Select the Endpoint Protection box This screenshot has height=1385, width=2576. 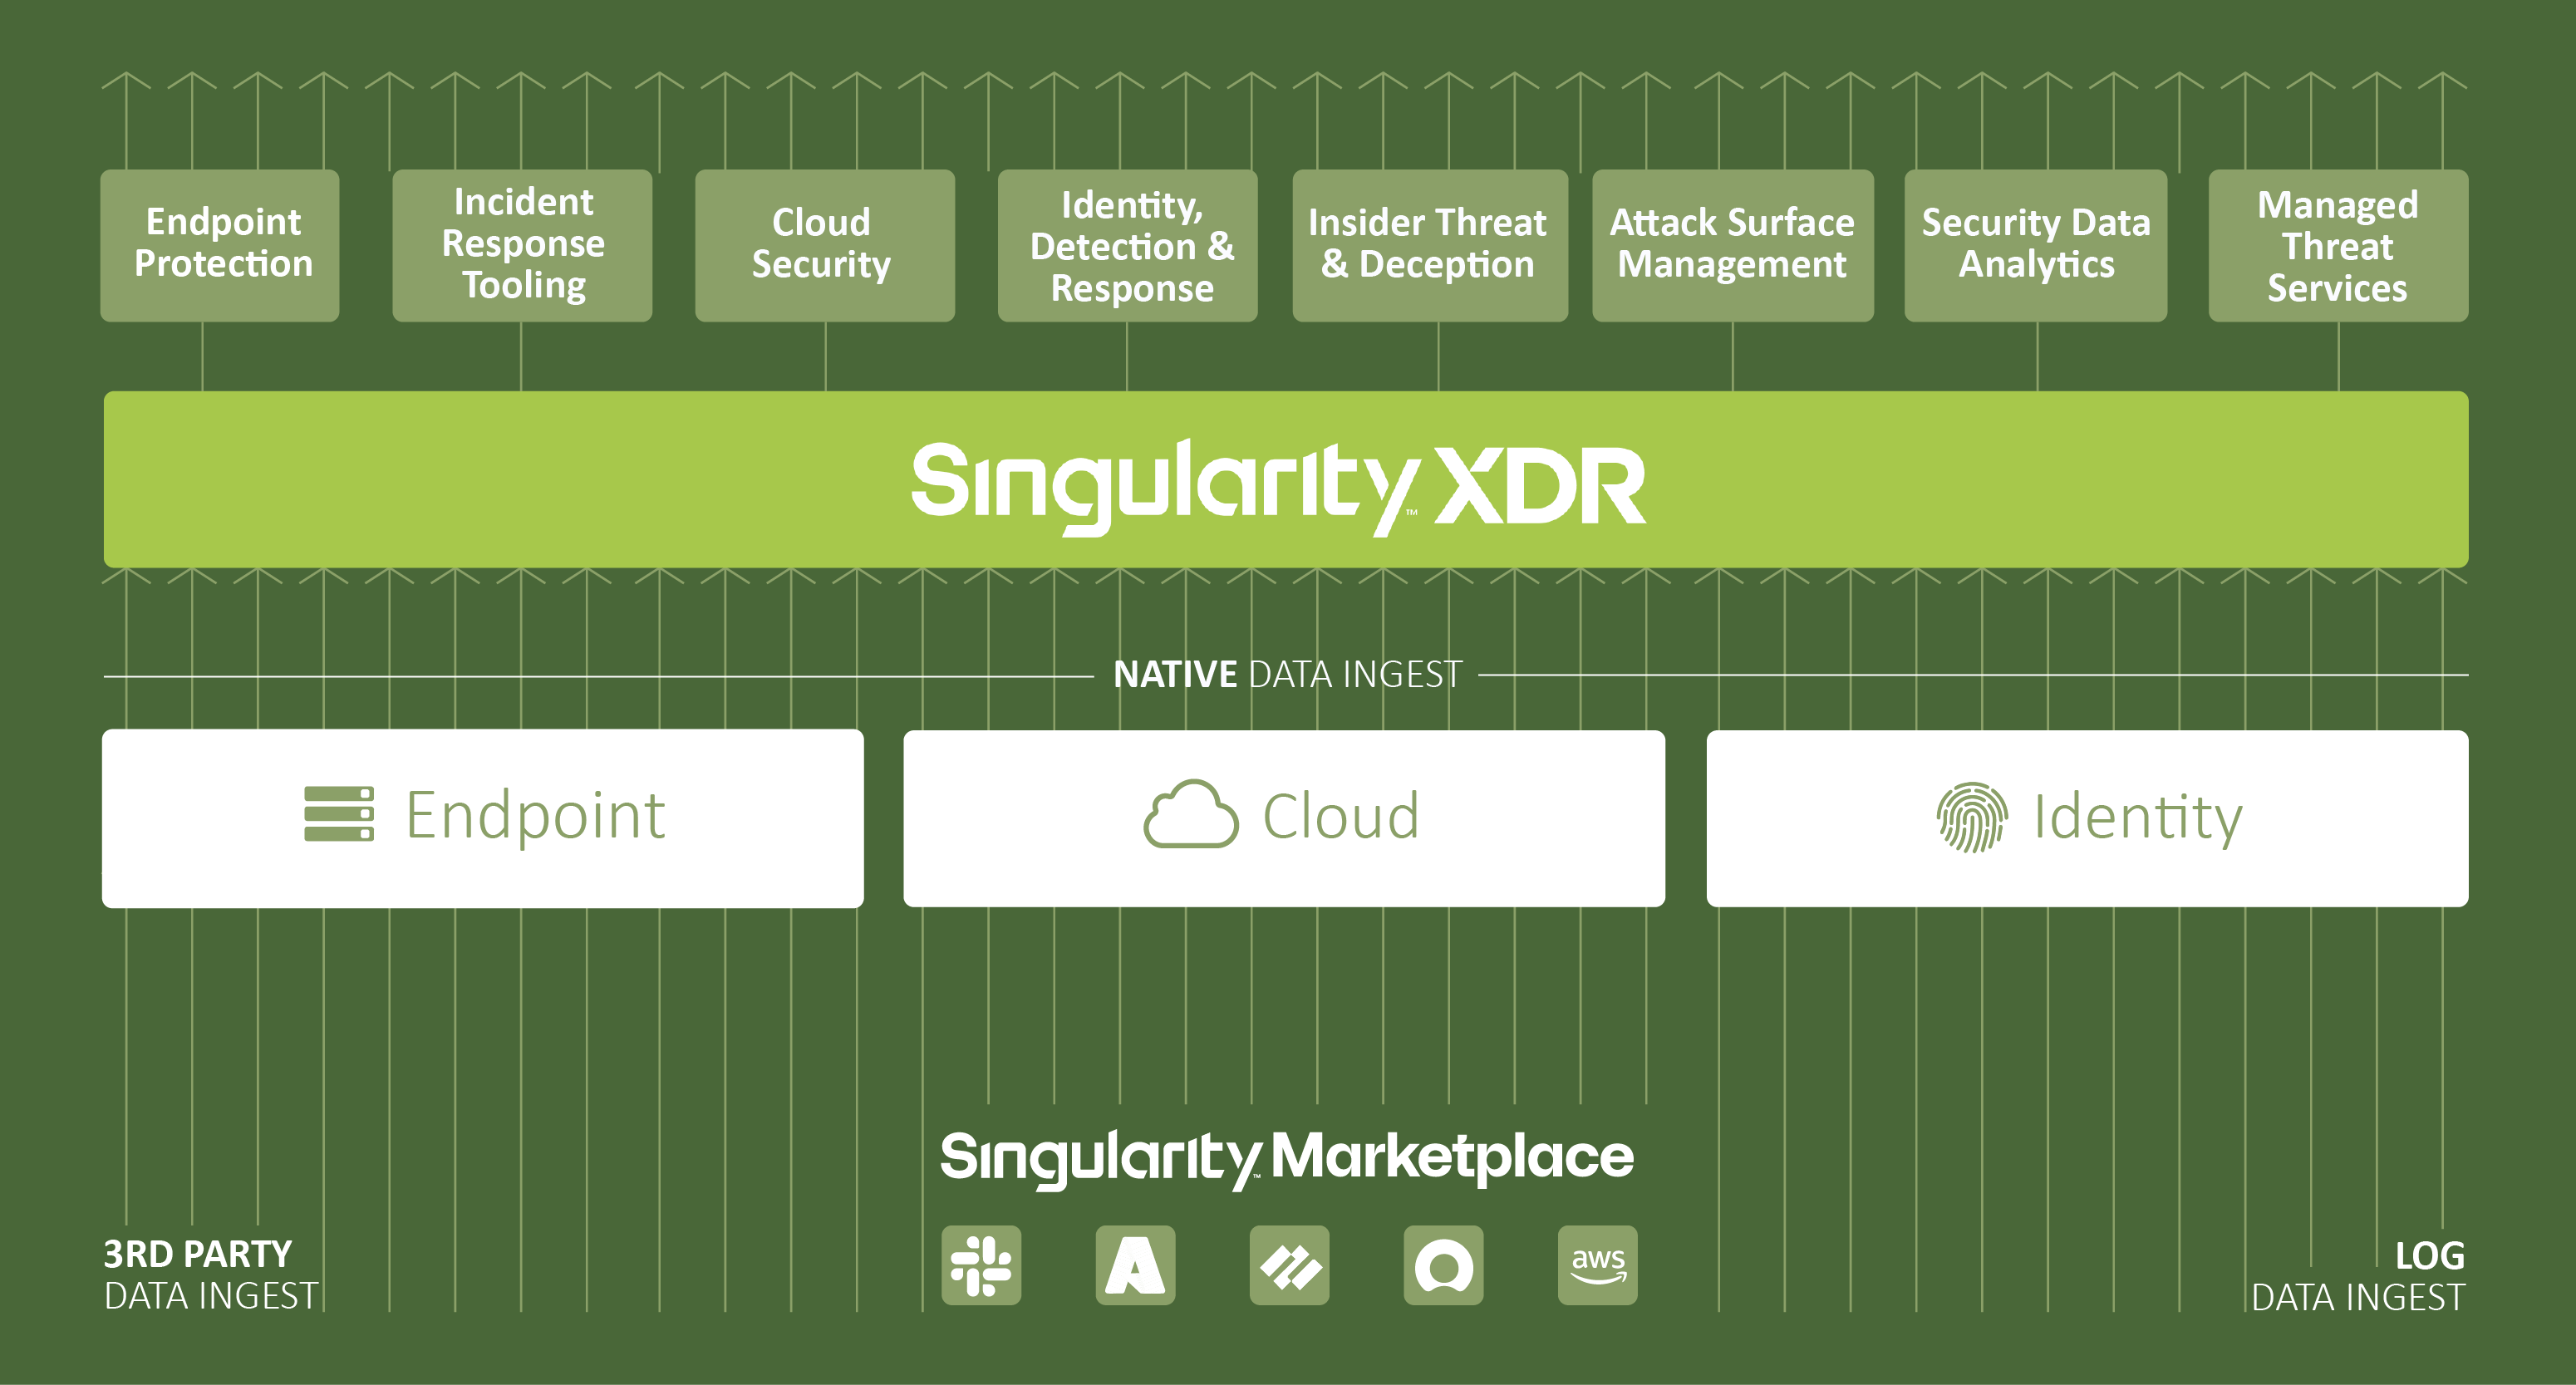coord(220,245)
